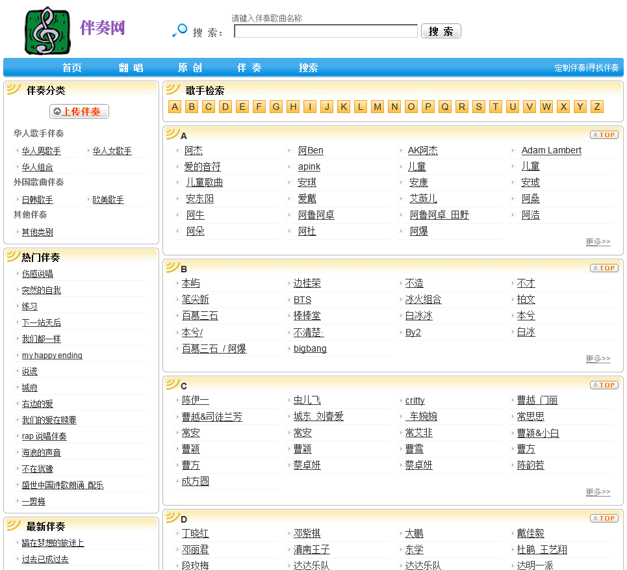
Task: Open the Adam Lambert artist link
Action: (x=551, y=150)
